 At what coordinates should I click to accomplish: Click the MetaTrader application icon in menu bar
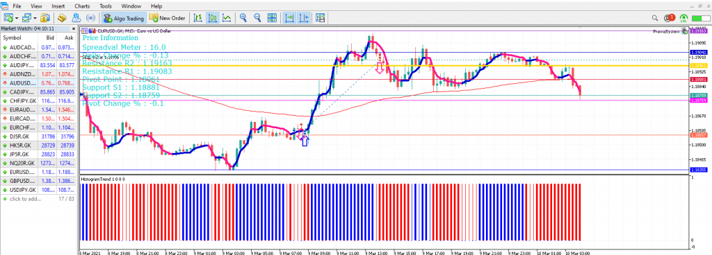pos(5,6)
